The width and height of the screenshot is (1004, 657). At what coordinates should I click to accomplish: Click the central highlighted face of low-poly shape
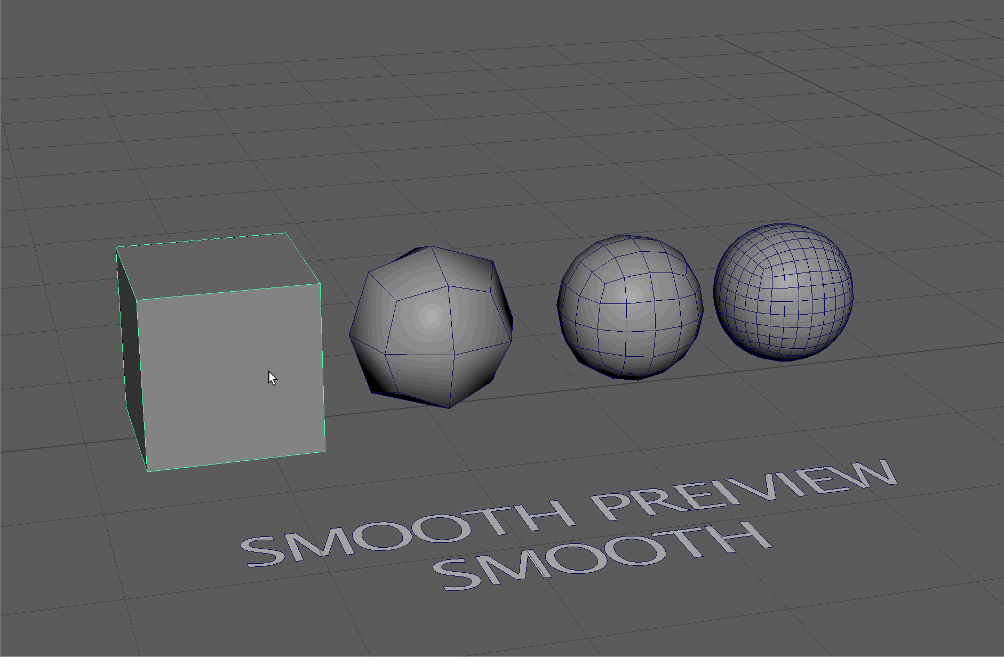point(421,320)
